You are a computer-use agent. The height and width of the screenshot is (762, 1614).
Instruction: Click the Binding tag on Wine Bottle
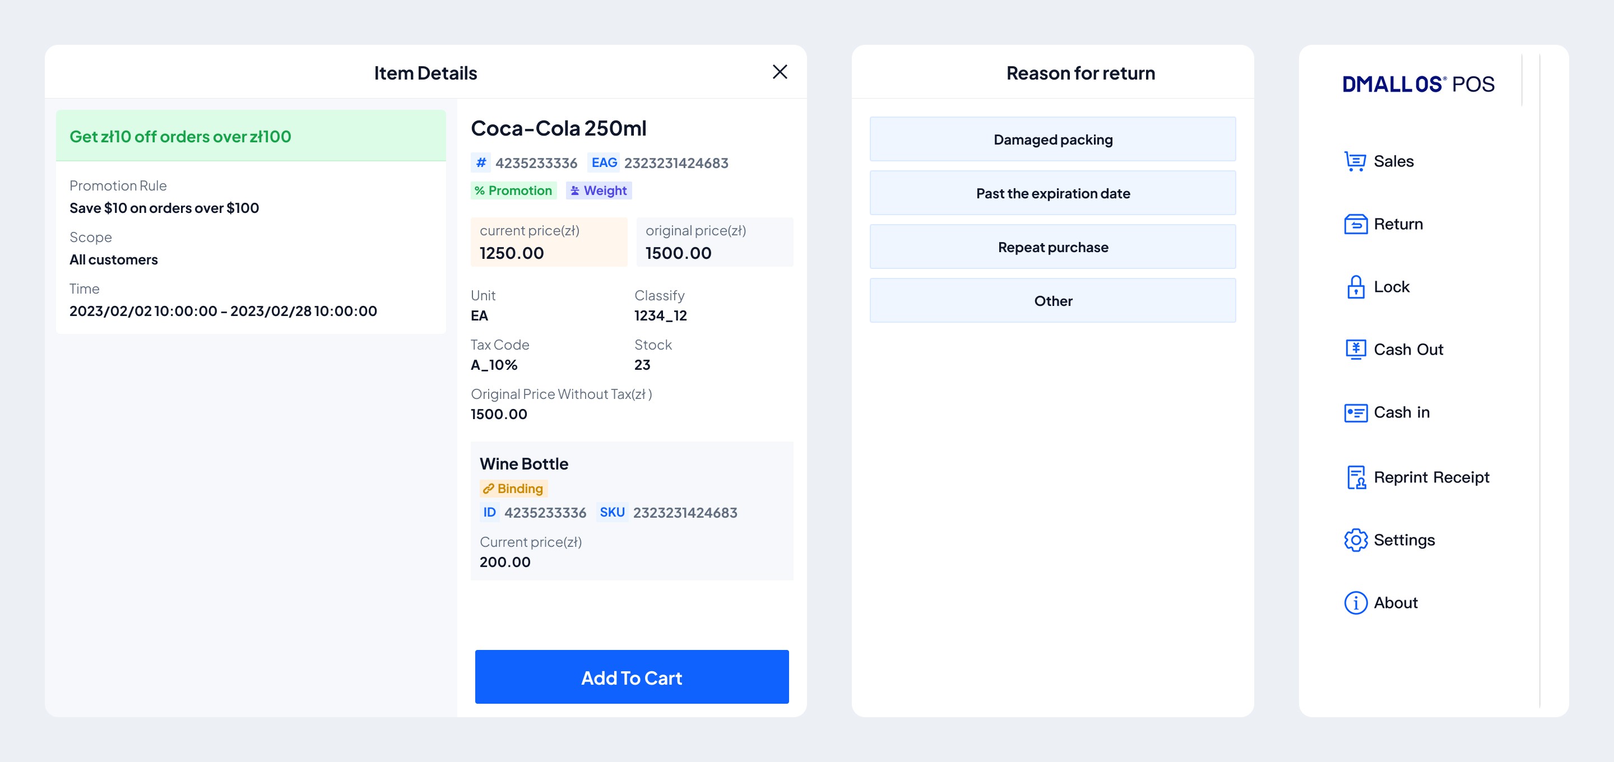[513, 489]
